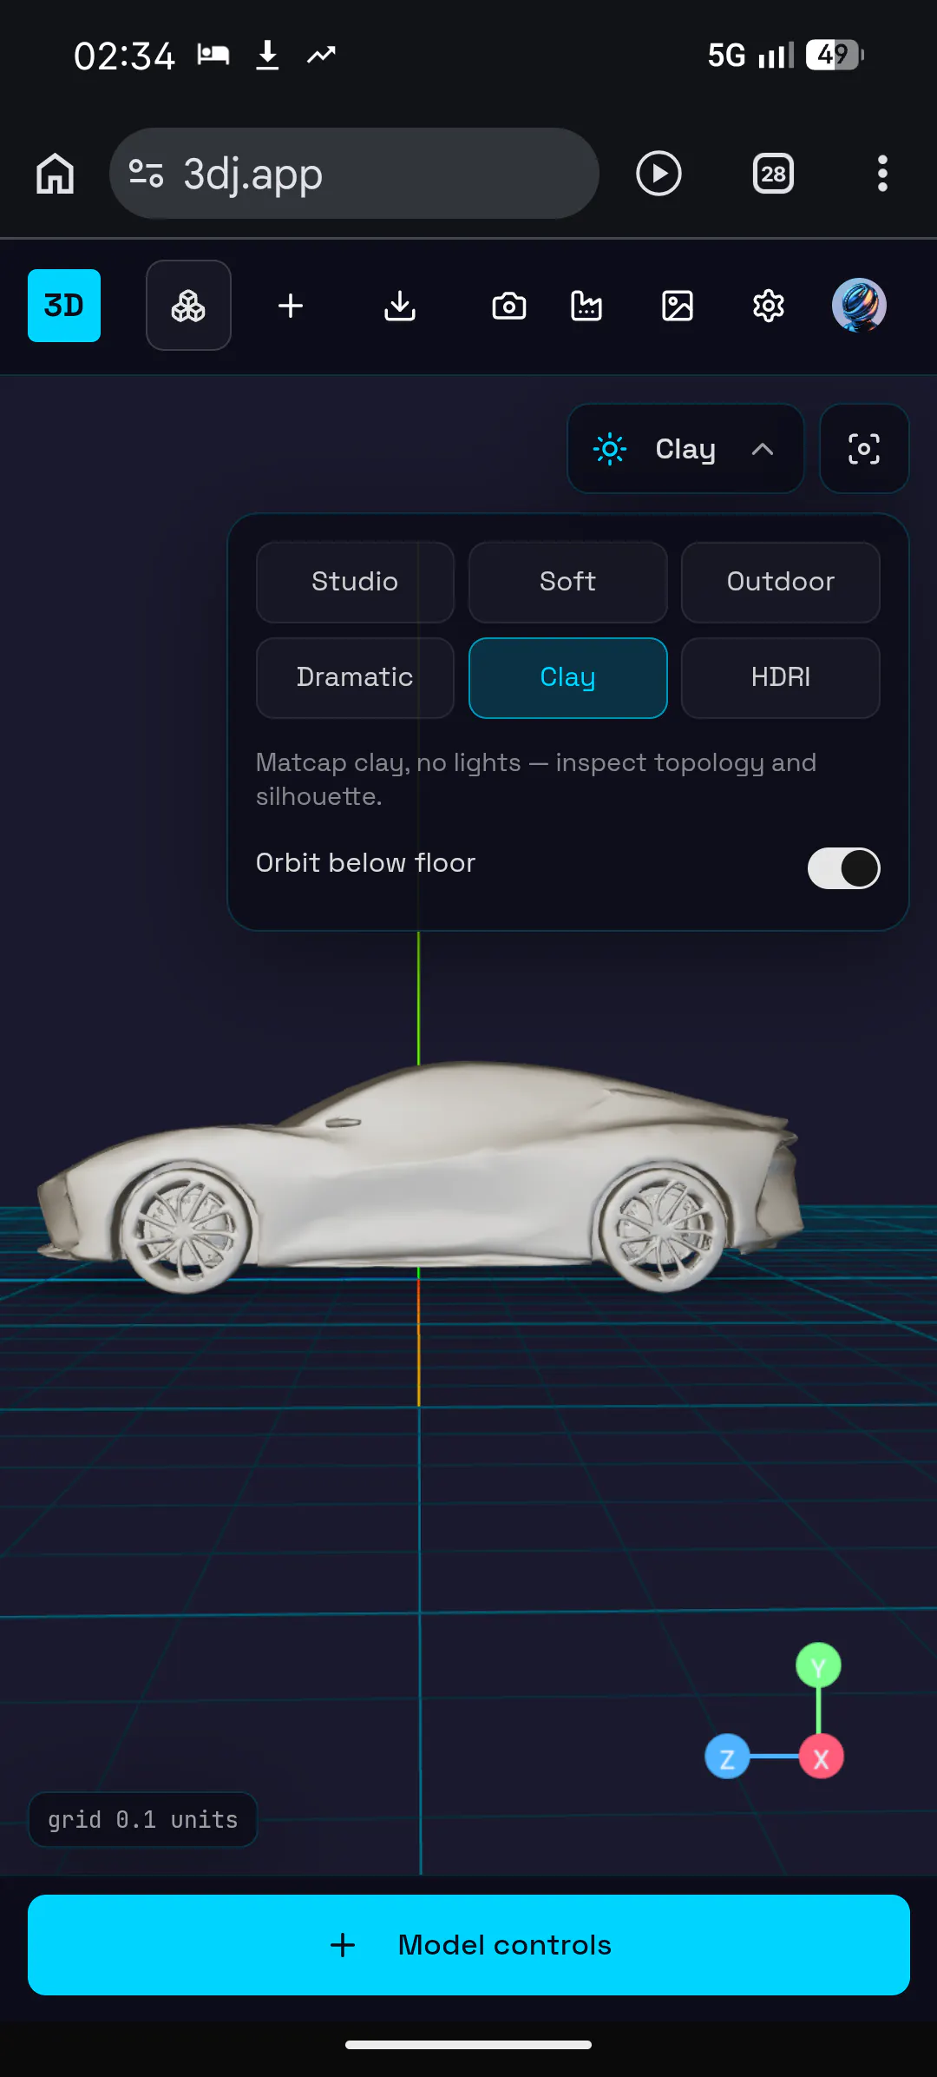Tap the grid 0.1 units label
937x2077 pixels.
click(x=143, y=1819)
